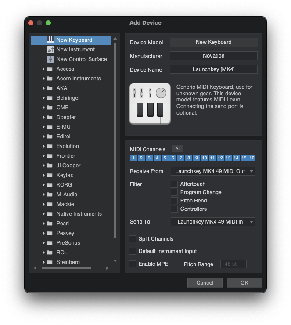The height and width of the screenshot is (325, 291).
Task: Click the KORG folder icon
Action: point(50,185)
